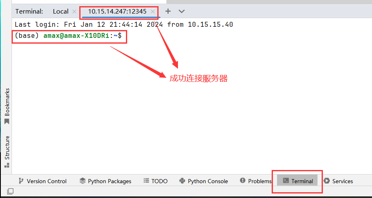The width and height of the screenshot is (372, 198).
Task: Close the Local terminal tab
Action: tap(74, 12)
